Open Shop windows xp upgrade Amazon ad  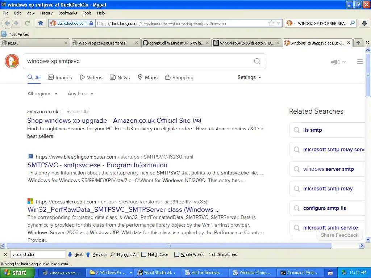click(x=109, y=121)
